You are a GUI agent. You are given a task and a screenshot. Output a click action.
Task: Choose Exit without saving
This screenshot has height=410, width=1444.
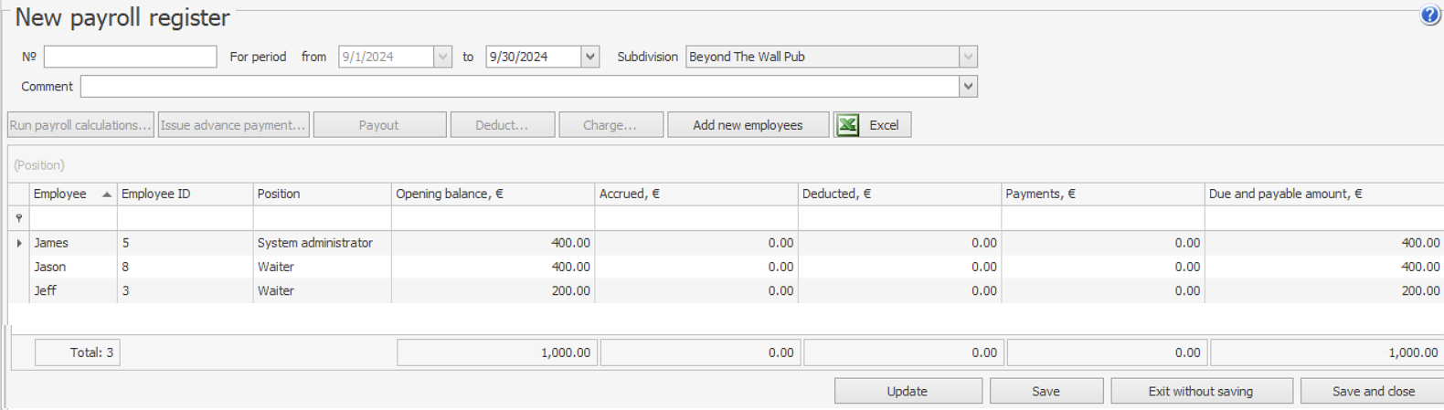pos(1200,391)
